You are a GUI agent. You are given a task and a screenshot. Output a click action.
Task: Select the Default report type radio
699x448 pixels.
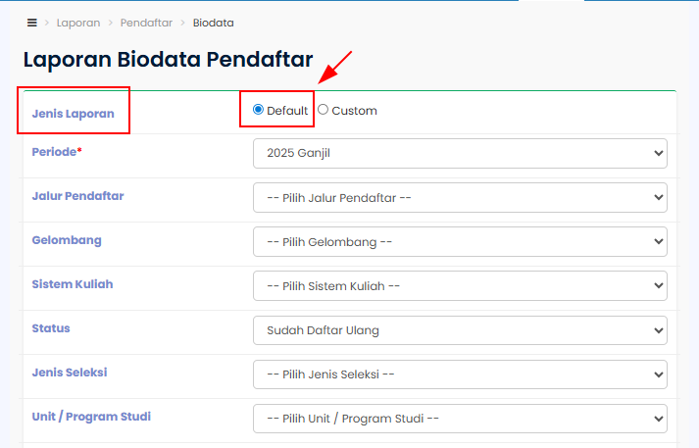(x=259, y=110)
